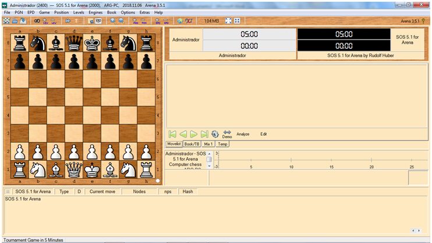Click the engine panel menu icon left of SOS 5.1

(x=8, y=191)
